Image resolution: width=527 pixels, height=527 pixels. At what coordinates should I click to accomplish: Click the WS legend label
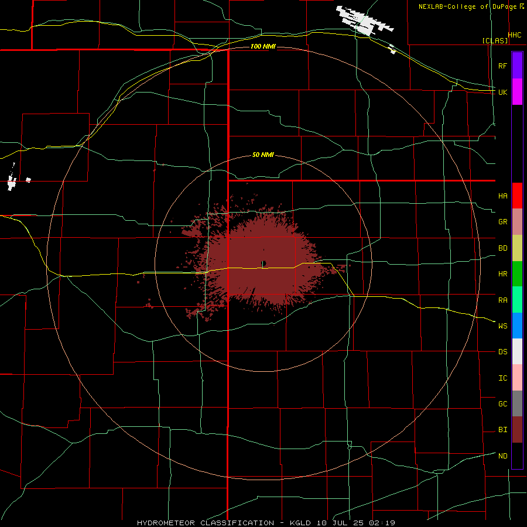pos(503,326)
